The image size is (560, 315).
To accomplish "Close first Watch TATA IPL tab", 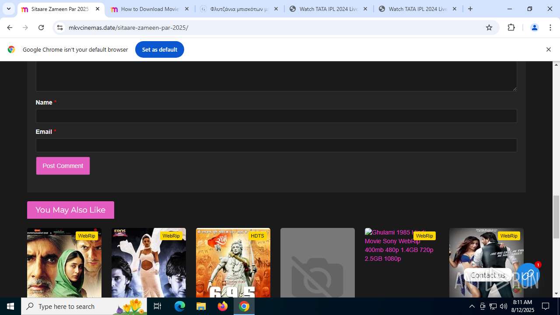I will pos(365,9).
